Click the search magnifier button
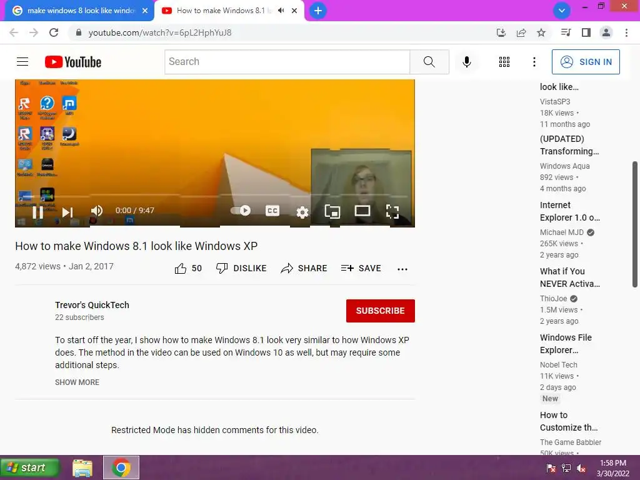The image size is (640, 480). [429, 62]
